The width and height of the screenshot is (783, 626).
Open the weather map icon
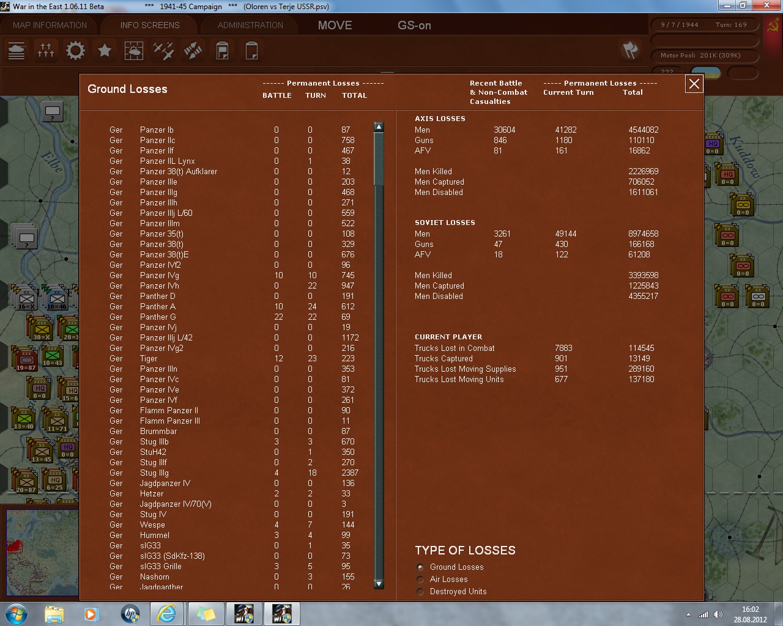click(x=134, y=51)
